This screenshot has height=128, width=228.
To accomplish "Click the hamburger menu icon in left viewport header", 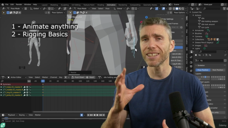I will 26,9.
